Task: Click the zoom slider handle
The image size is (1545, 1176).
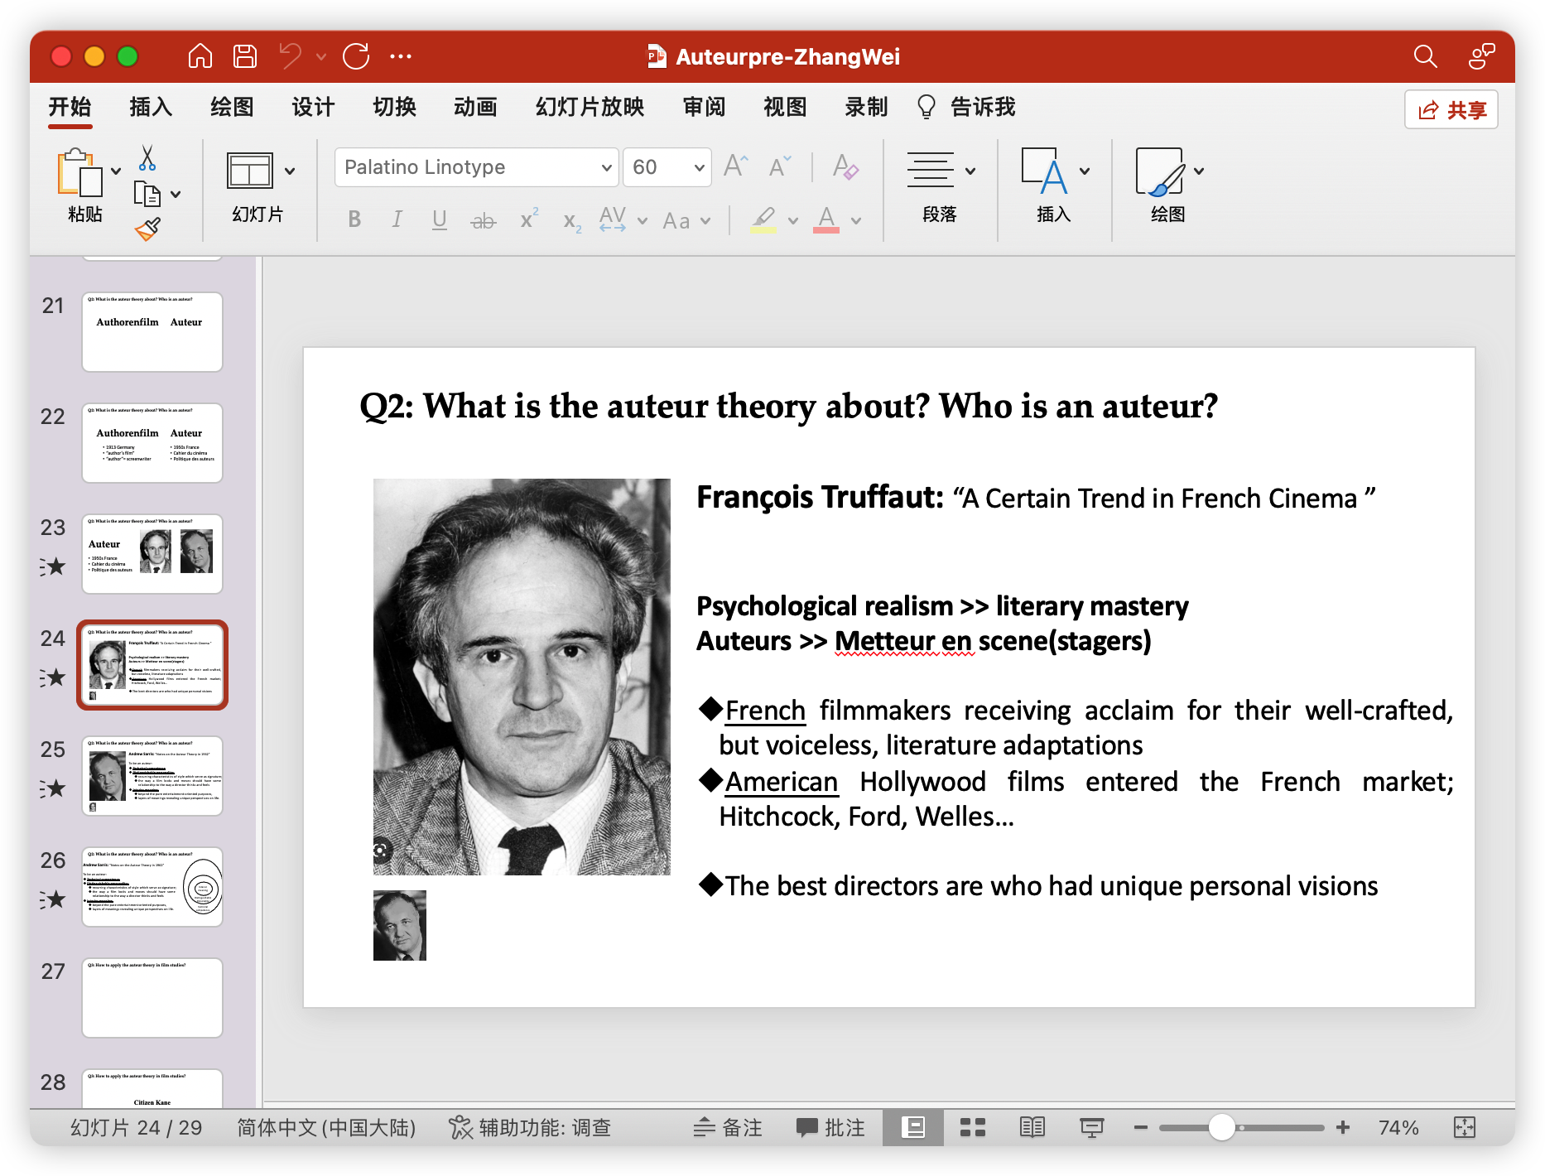Action: (x=1221, y=1127)
